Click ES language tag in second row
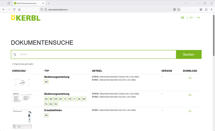 [60, 99]
